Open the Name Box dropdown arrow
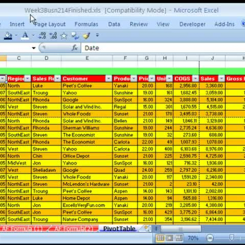 34,48
